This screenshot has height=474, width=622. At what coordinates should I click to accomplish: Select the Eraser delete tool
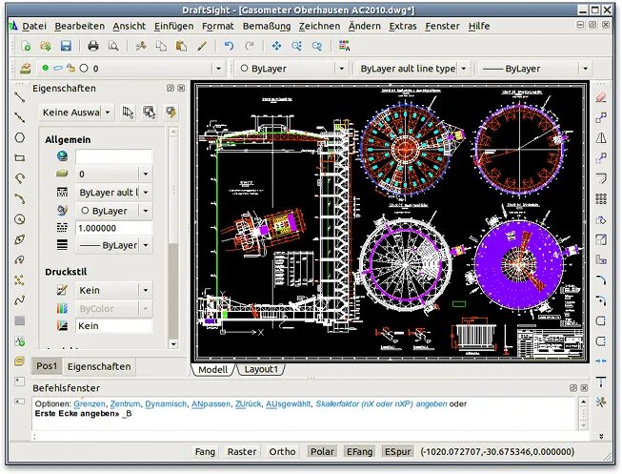pos(601,96)
